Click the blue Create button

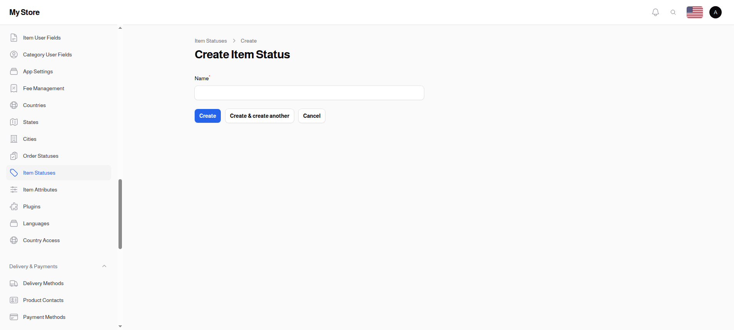(x=208, y=116)
